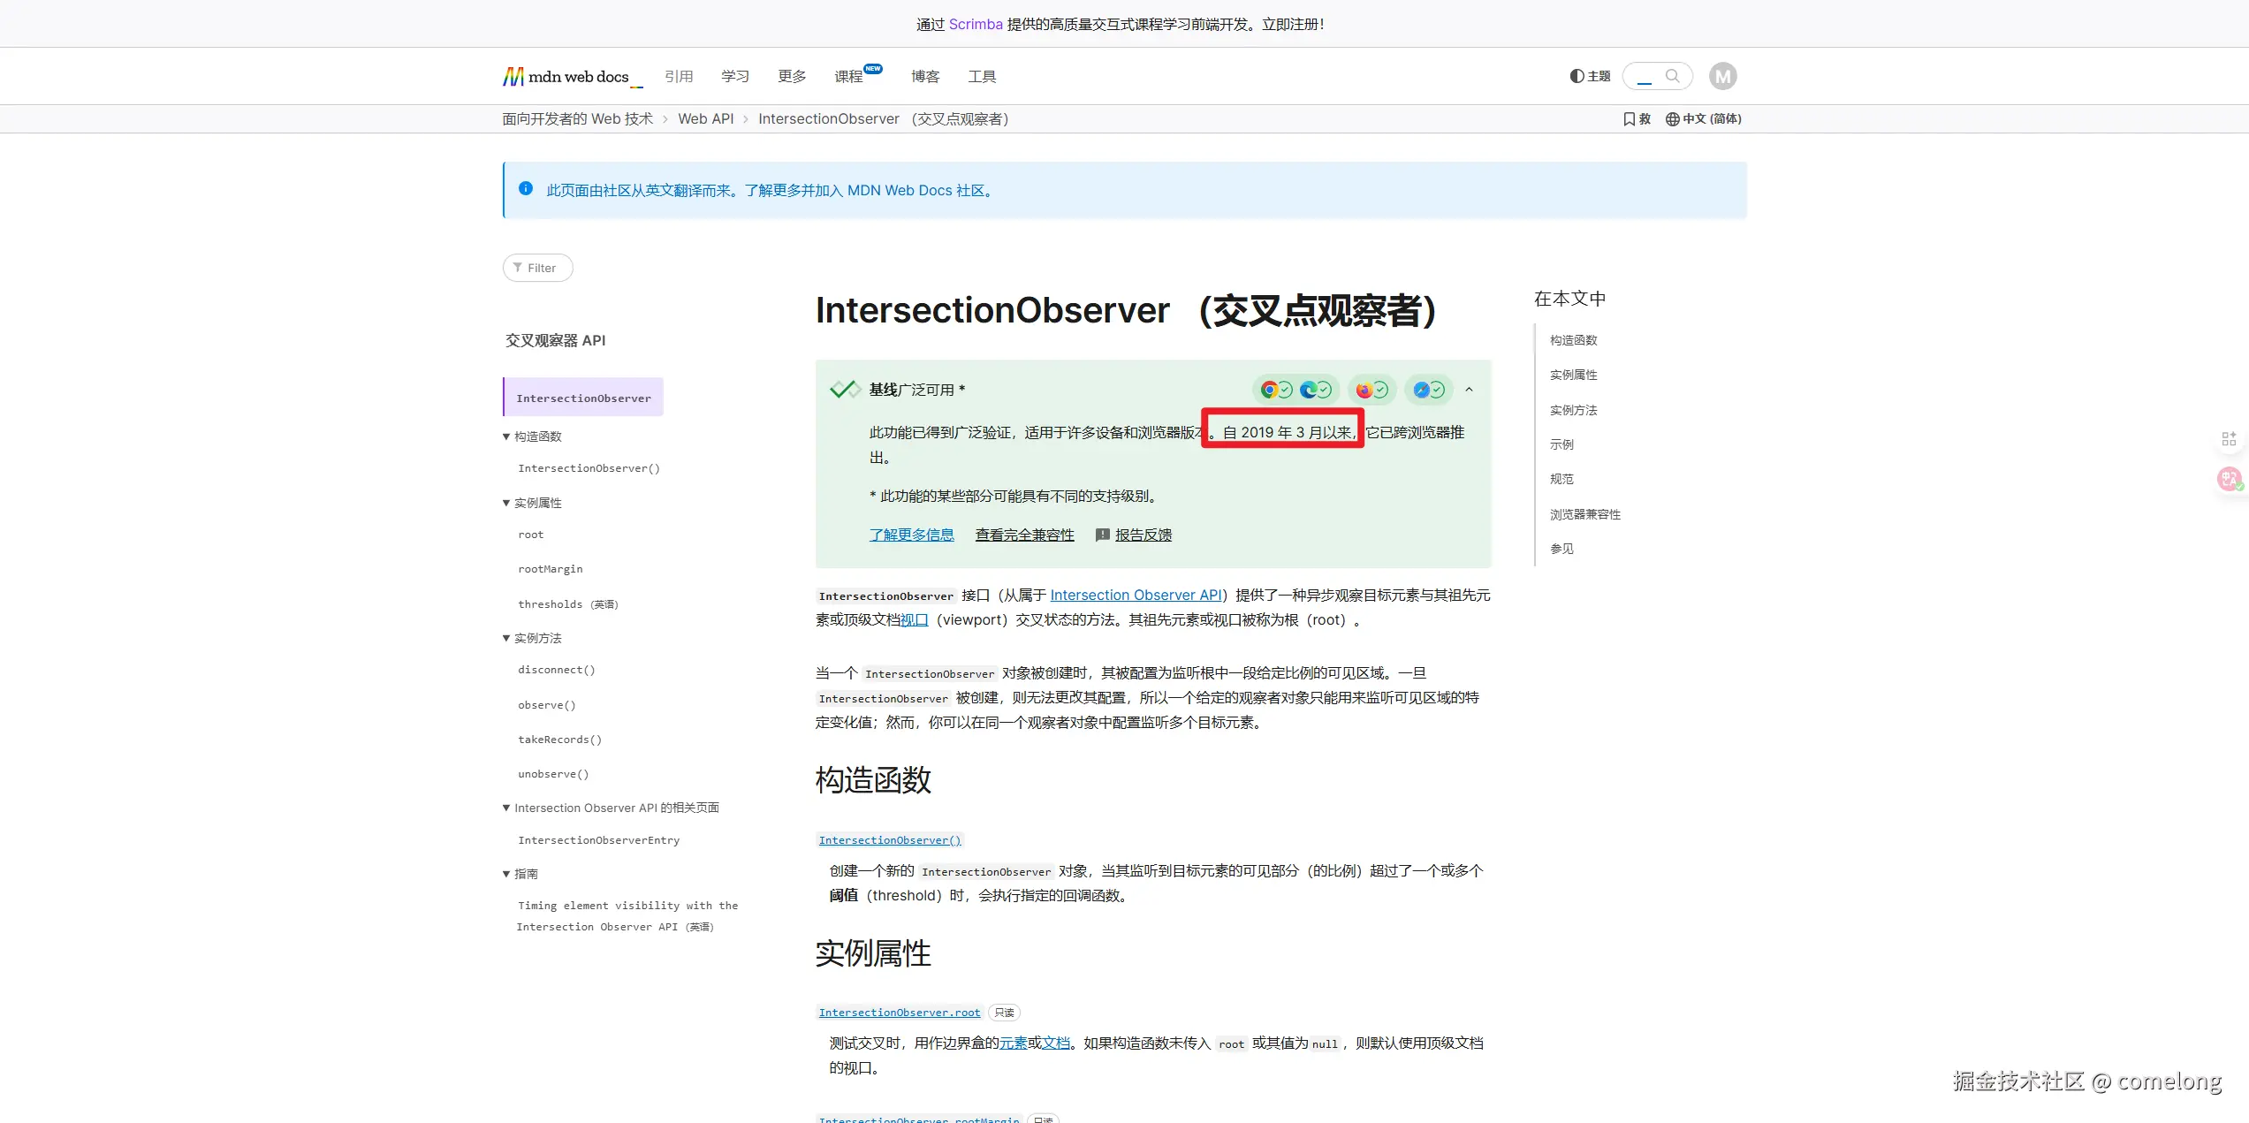Open the 博客 navigation item
Image resolution: width=2249 pixels, height=1123 pixels.
tap(924, 77)
